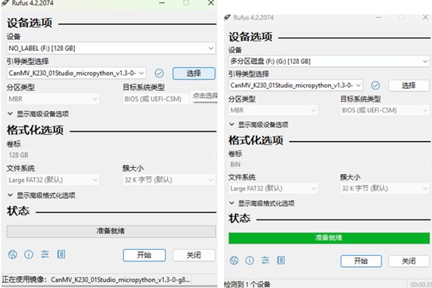The height and width of the screenshot is (288, 432).
Task: Open log icon in right Rufus window
Action: pos(281,260)
